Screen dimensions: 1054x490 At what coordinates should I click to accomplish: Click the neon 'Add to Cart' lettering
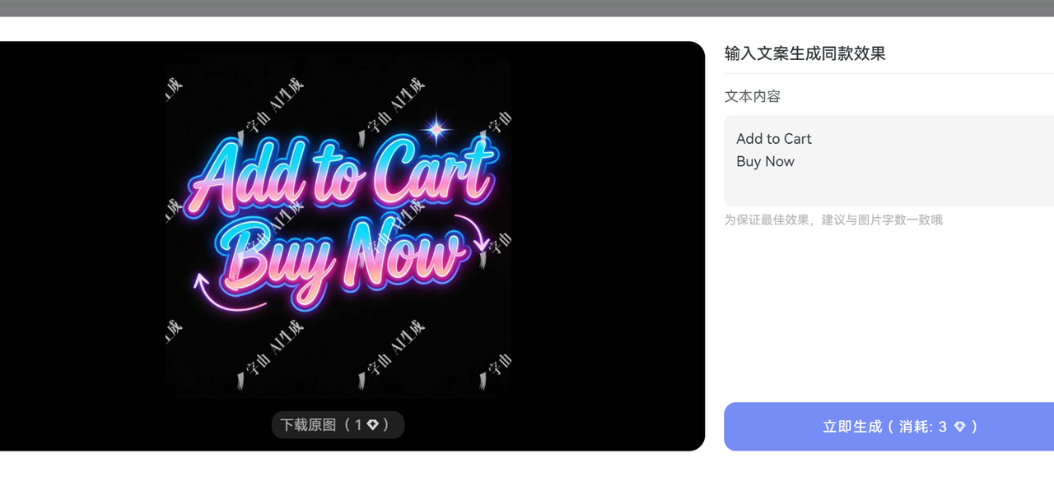[341, 176]
